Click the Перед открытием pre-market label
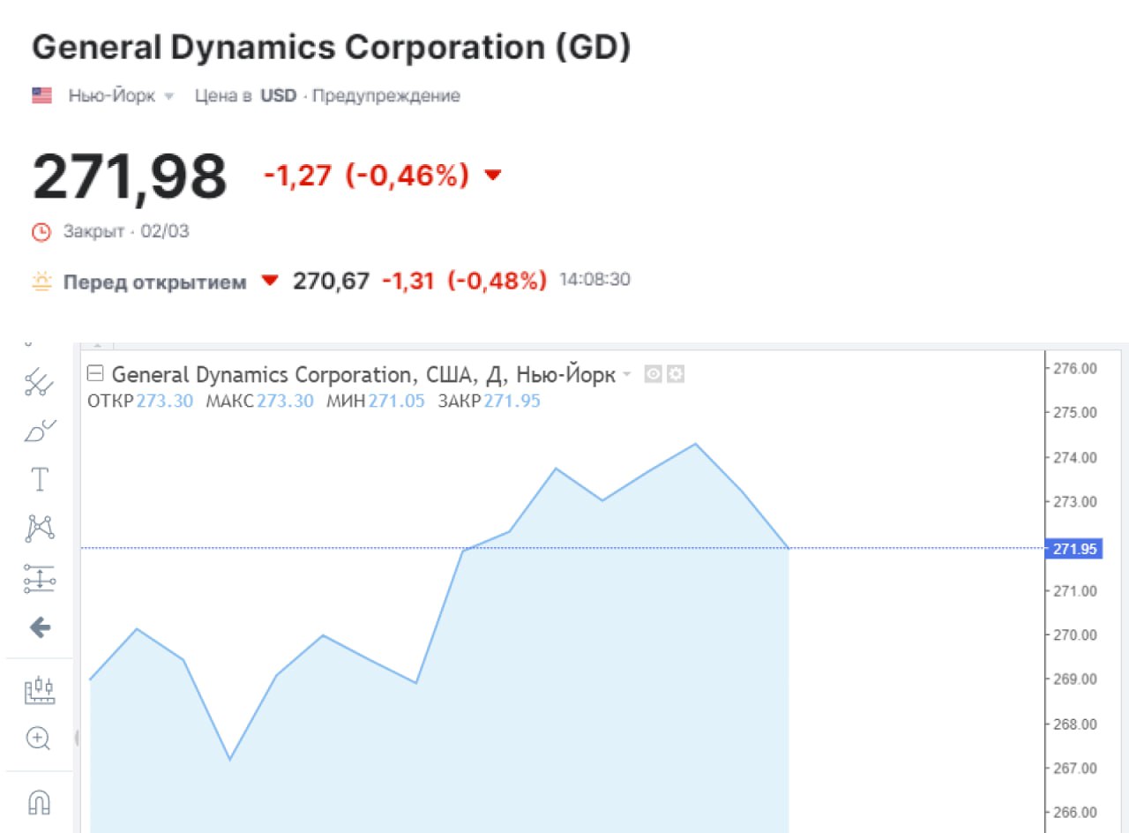Viewport: 1129px width, 833px height. [154, 282]
